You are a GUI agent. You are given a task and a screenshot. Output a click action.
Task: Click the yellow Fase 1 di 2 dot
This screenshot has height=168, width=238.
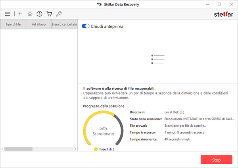pos(96,149)
